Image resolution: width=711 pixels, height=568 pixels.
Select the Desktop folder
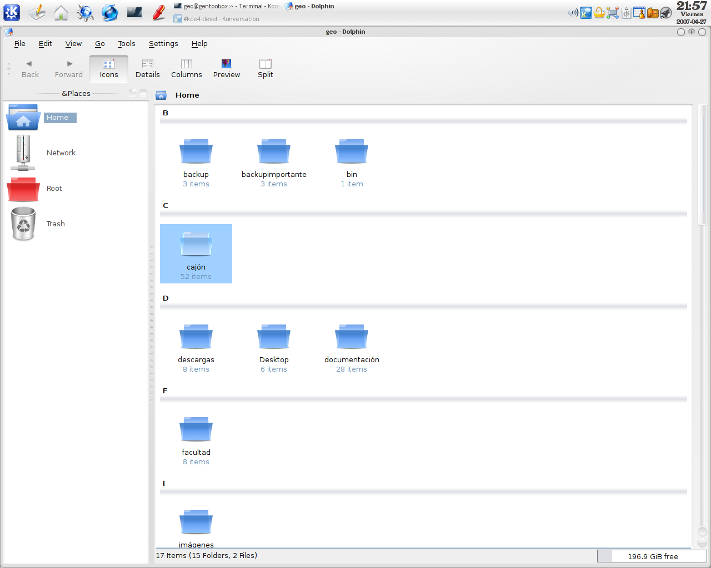tap(274, 348)
